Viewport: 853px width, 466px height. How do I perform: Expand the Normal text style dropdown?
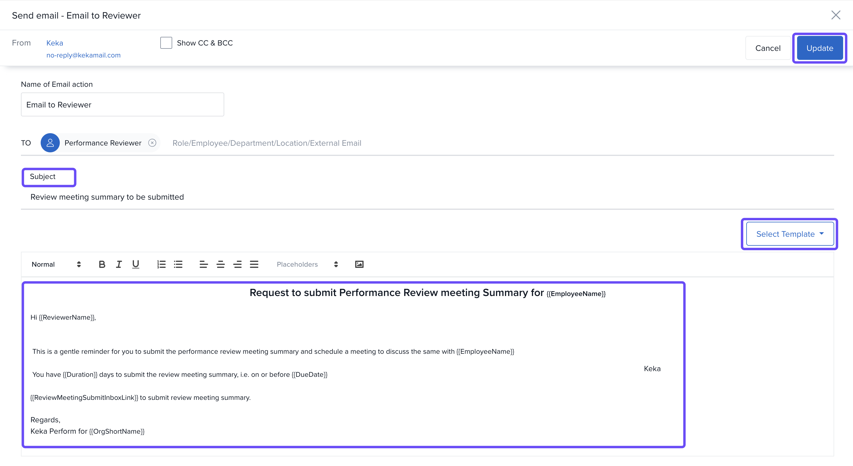tap(56, 264)
